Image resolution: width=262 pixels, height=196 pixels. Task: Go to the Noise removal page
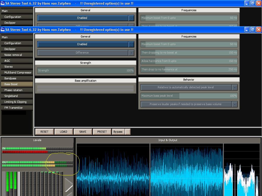coord(17,55)
